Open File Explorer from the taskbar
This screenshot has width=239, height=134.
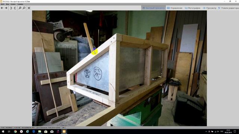tap(40, 131)
